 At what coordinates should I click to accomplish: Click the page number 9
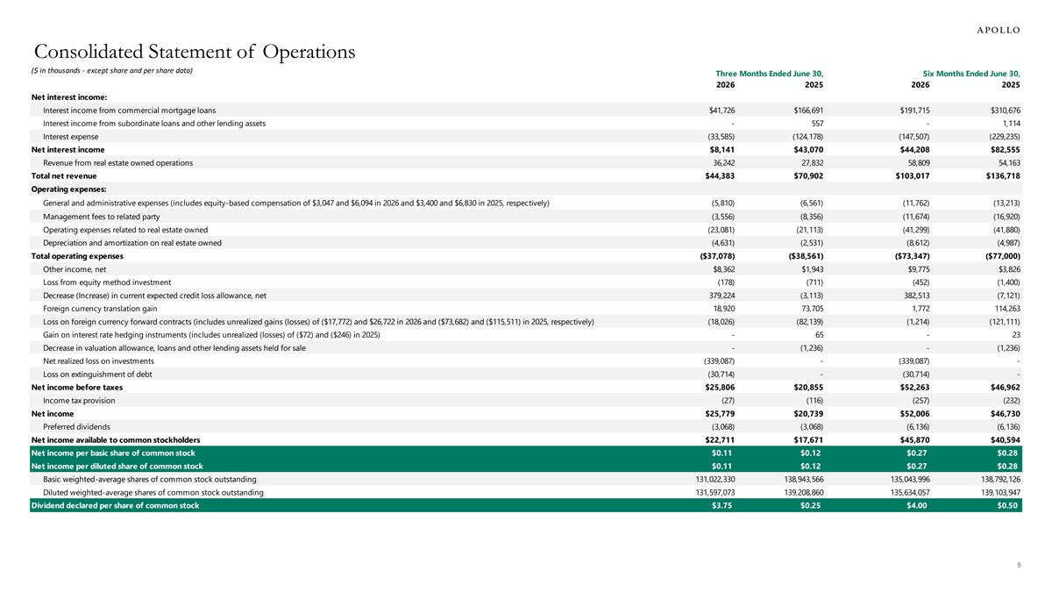pos(1018,565)
